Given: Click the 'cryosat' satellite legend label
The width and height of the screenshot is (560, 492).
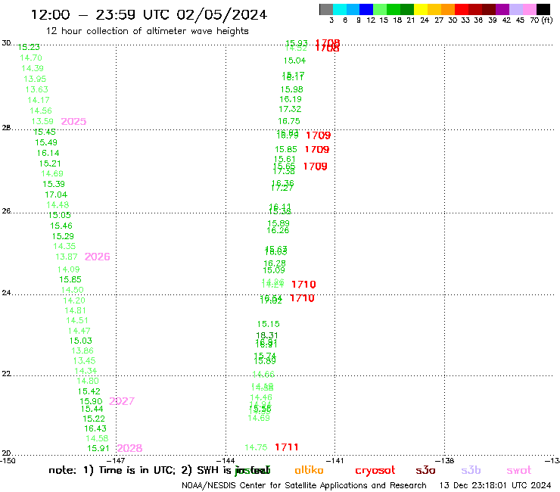Looking at the screenshot, I should tap(375, 470).
